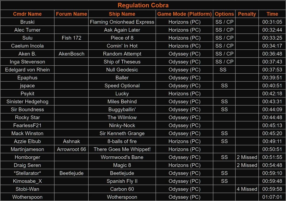
Task: Click ship name There Goes Me Whippet!
Action: tap(122, 149)
